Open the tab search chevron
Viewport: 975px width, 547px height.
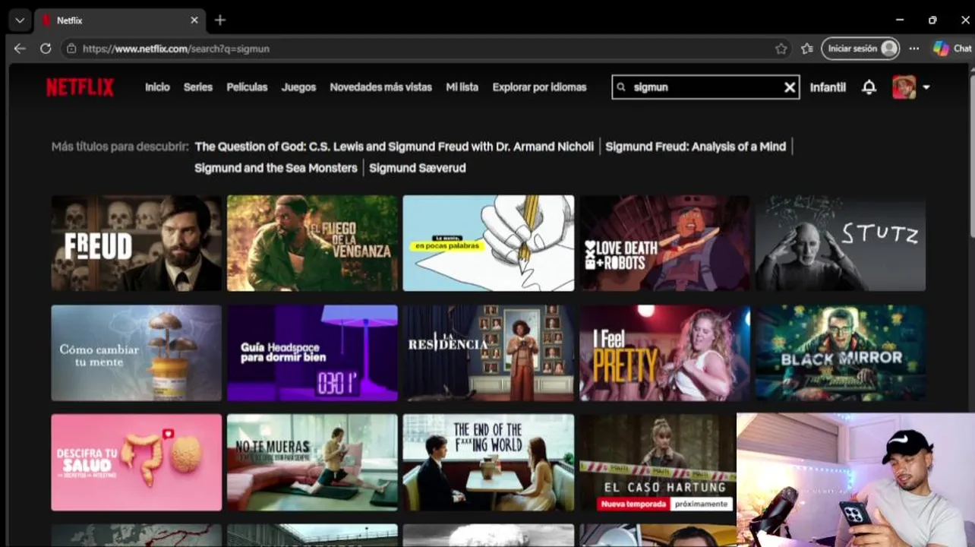[19, 21]
